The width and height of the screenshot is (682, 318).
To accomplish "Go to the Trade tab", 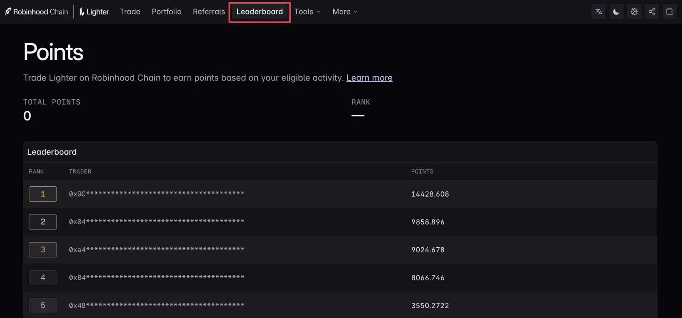I will 130,12.
